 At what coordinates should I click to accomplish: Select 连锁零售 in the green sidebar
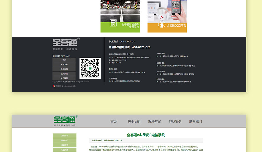click(65, 145)
